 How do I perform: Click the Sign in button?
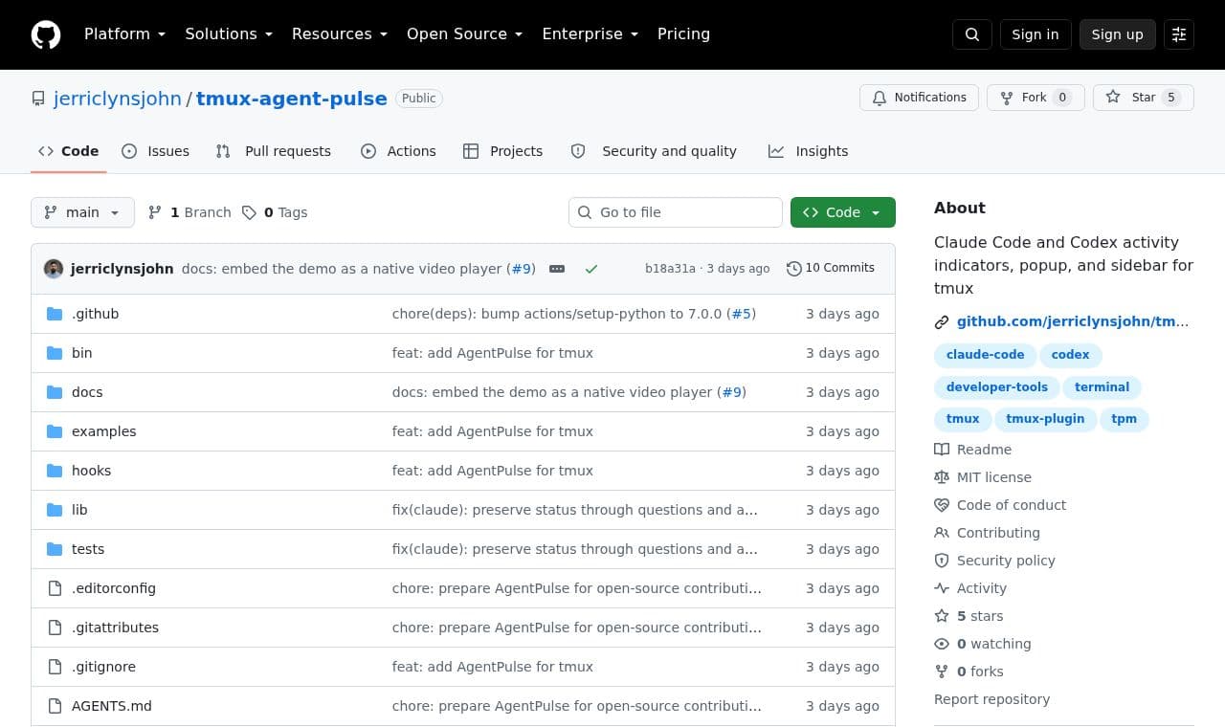1036,34
